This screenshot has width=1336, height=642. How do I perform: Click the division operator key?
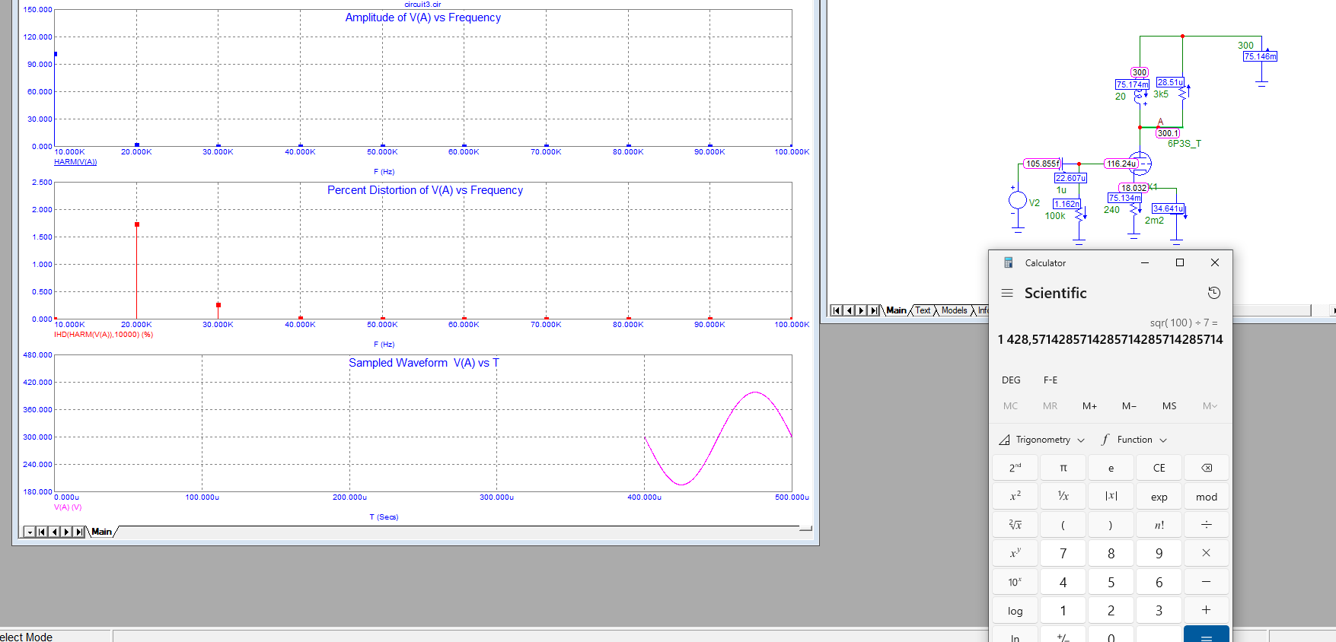click(x=1207, y=525)
